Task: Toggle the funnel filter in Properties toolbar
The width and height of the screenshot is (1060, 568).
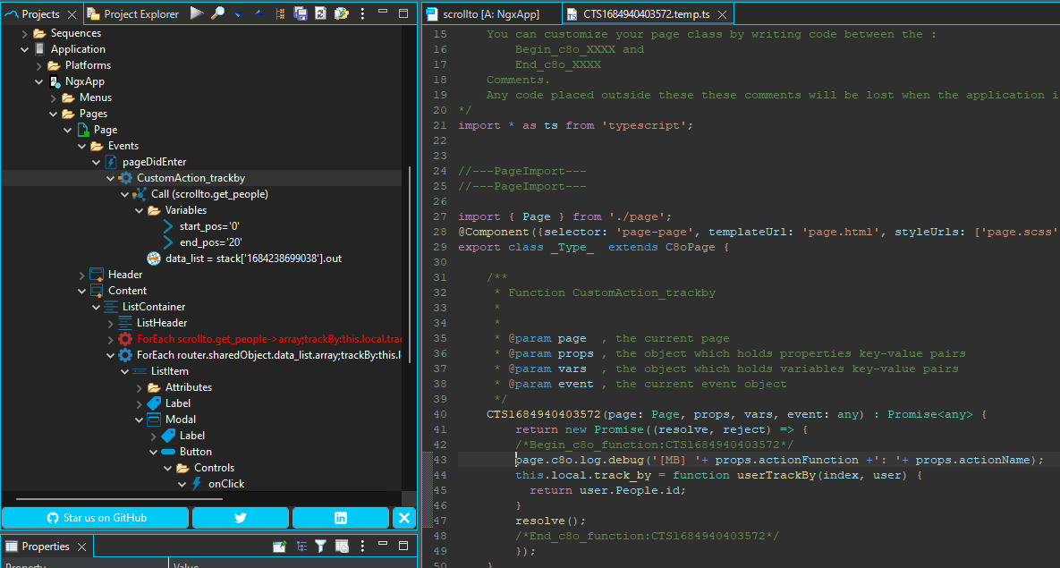Action: pos(320,547)
